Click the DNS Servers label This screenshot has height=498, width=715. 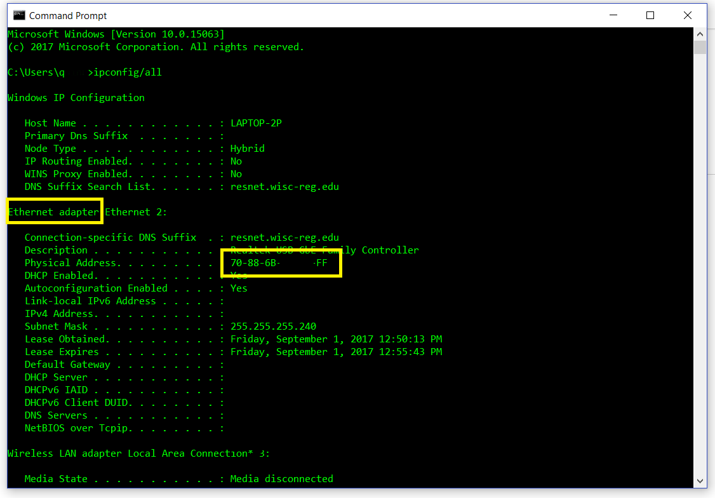click(56, 415)
